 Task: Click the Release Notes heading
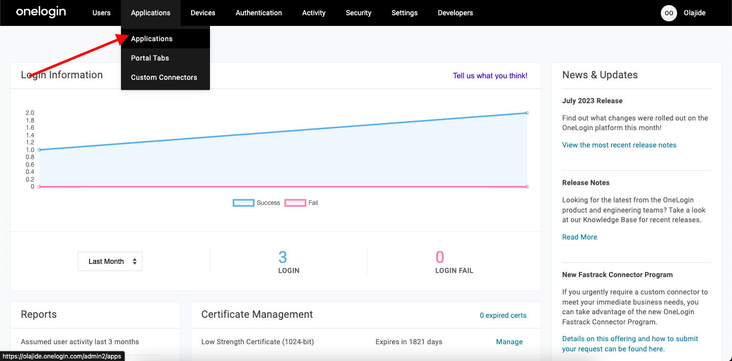pos(586,183)
